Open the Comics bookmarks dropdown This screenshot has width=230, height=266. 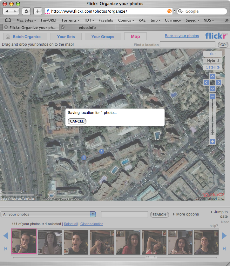click(x=126, y=20)
